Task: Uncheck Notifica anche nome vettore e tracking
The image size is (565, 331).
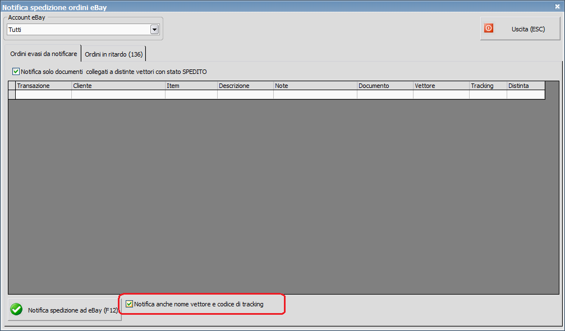Action: pyautogui.click(x=130, y=304)
